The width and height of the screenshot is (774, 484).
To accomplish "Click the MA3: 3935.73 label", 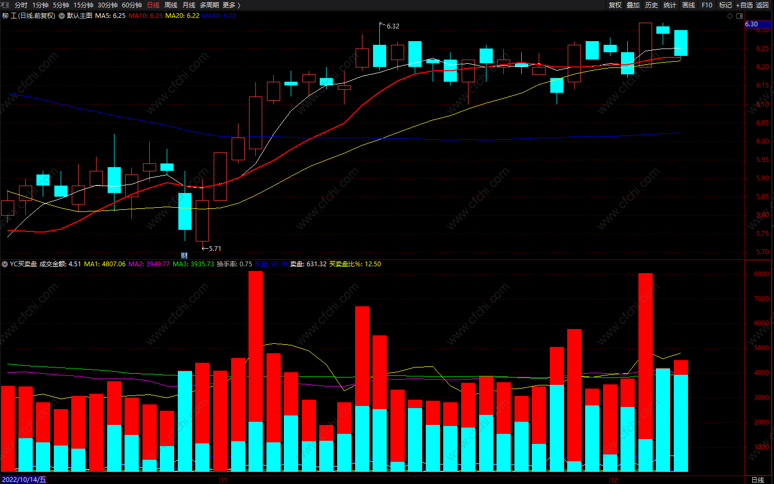I will click(x=194, y=264).
